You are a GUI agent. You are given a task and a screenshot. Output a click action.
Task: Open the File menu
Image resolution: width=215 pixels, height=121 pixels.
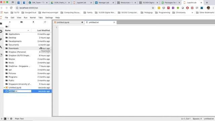(6, 17)
